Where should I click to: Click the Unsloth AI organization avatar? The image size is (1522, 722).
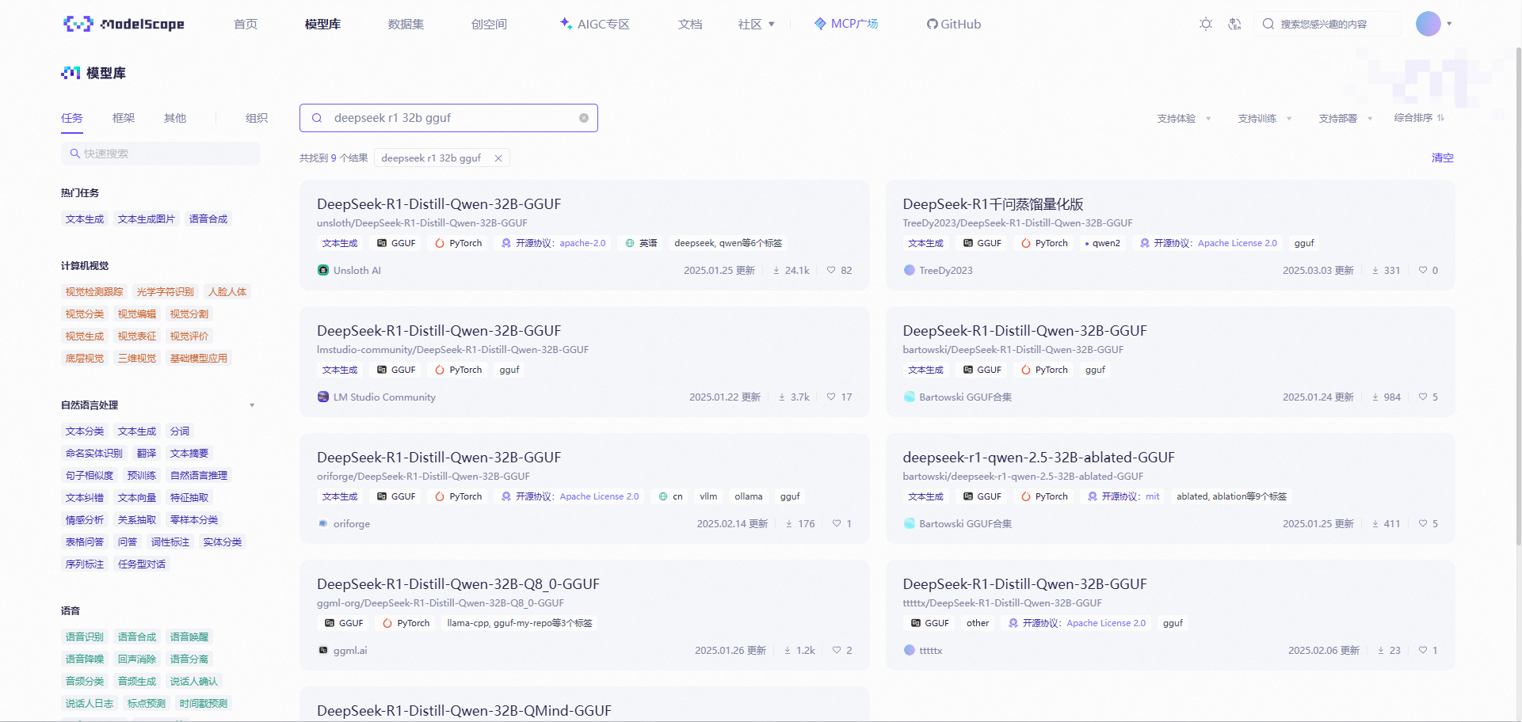click(x=323, y=270)
